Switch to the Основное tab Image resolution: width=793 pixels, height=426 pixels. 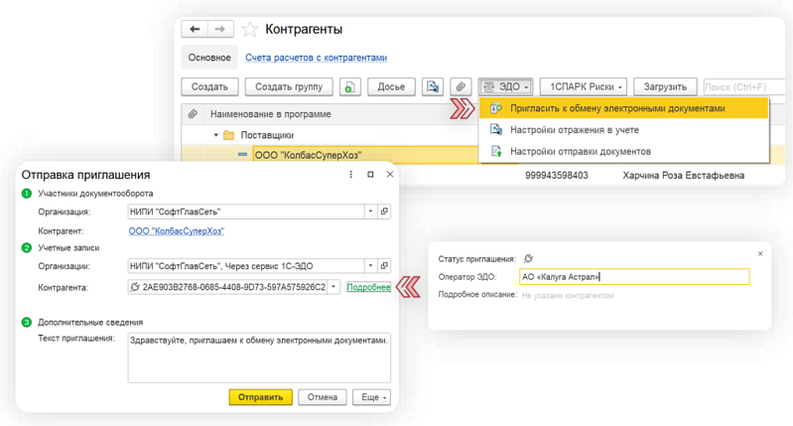(209, 58)
